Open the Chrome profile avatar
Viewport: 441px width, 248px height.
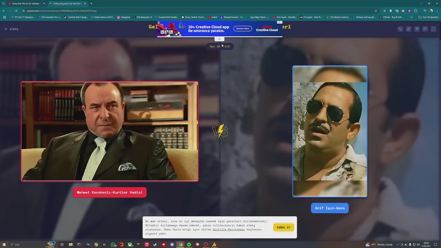pos(431,11)
